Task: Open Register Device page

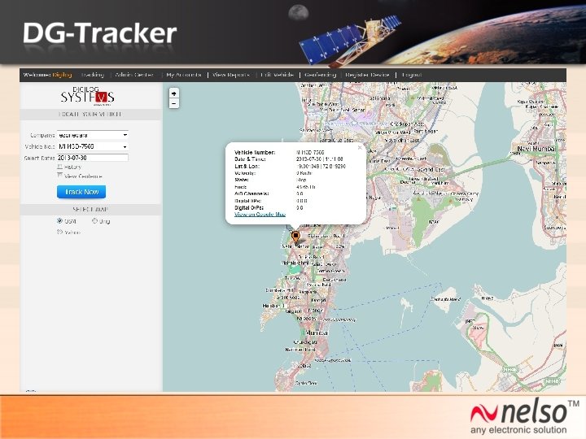Action: pos(367,75)
